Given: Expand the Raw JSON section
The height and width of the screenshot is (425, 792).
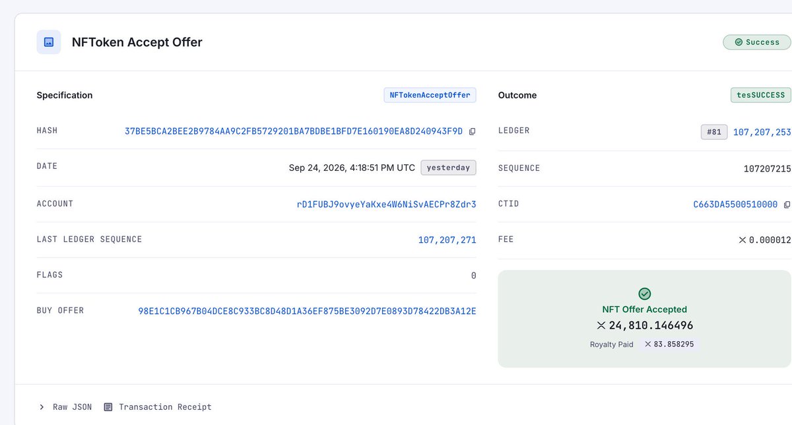Looking at the screenshot, I should (x=66, y=407).
